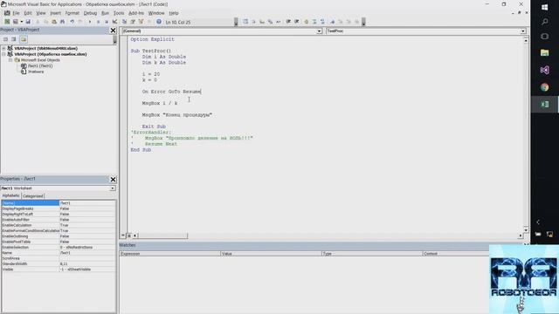Open the Windows Start button
The height and width of the screenshot is (314, 559).
click(x=545, y=7)
